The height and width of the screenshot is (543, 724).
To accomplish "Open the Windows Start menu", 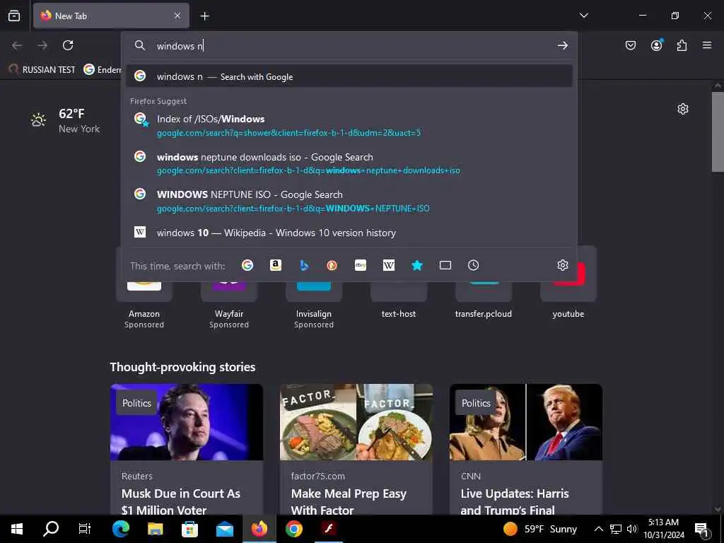I will (17, 529).
